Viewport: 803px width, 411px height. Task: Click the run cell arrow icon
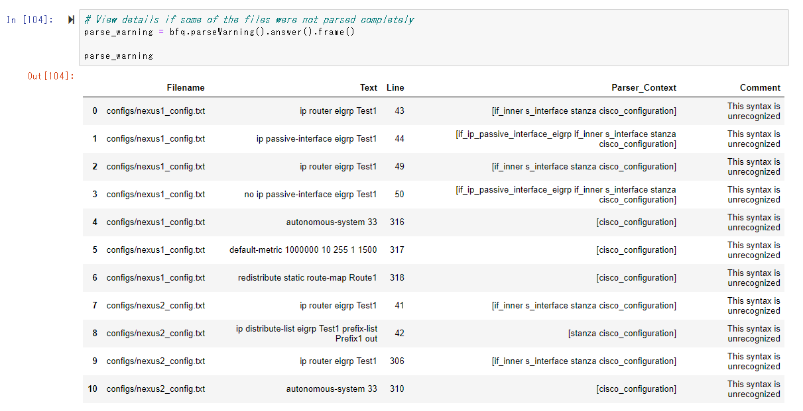click(70, 20)
